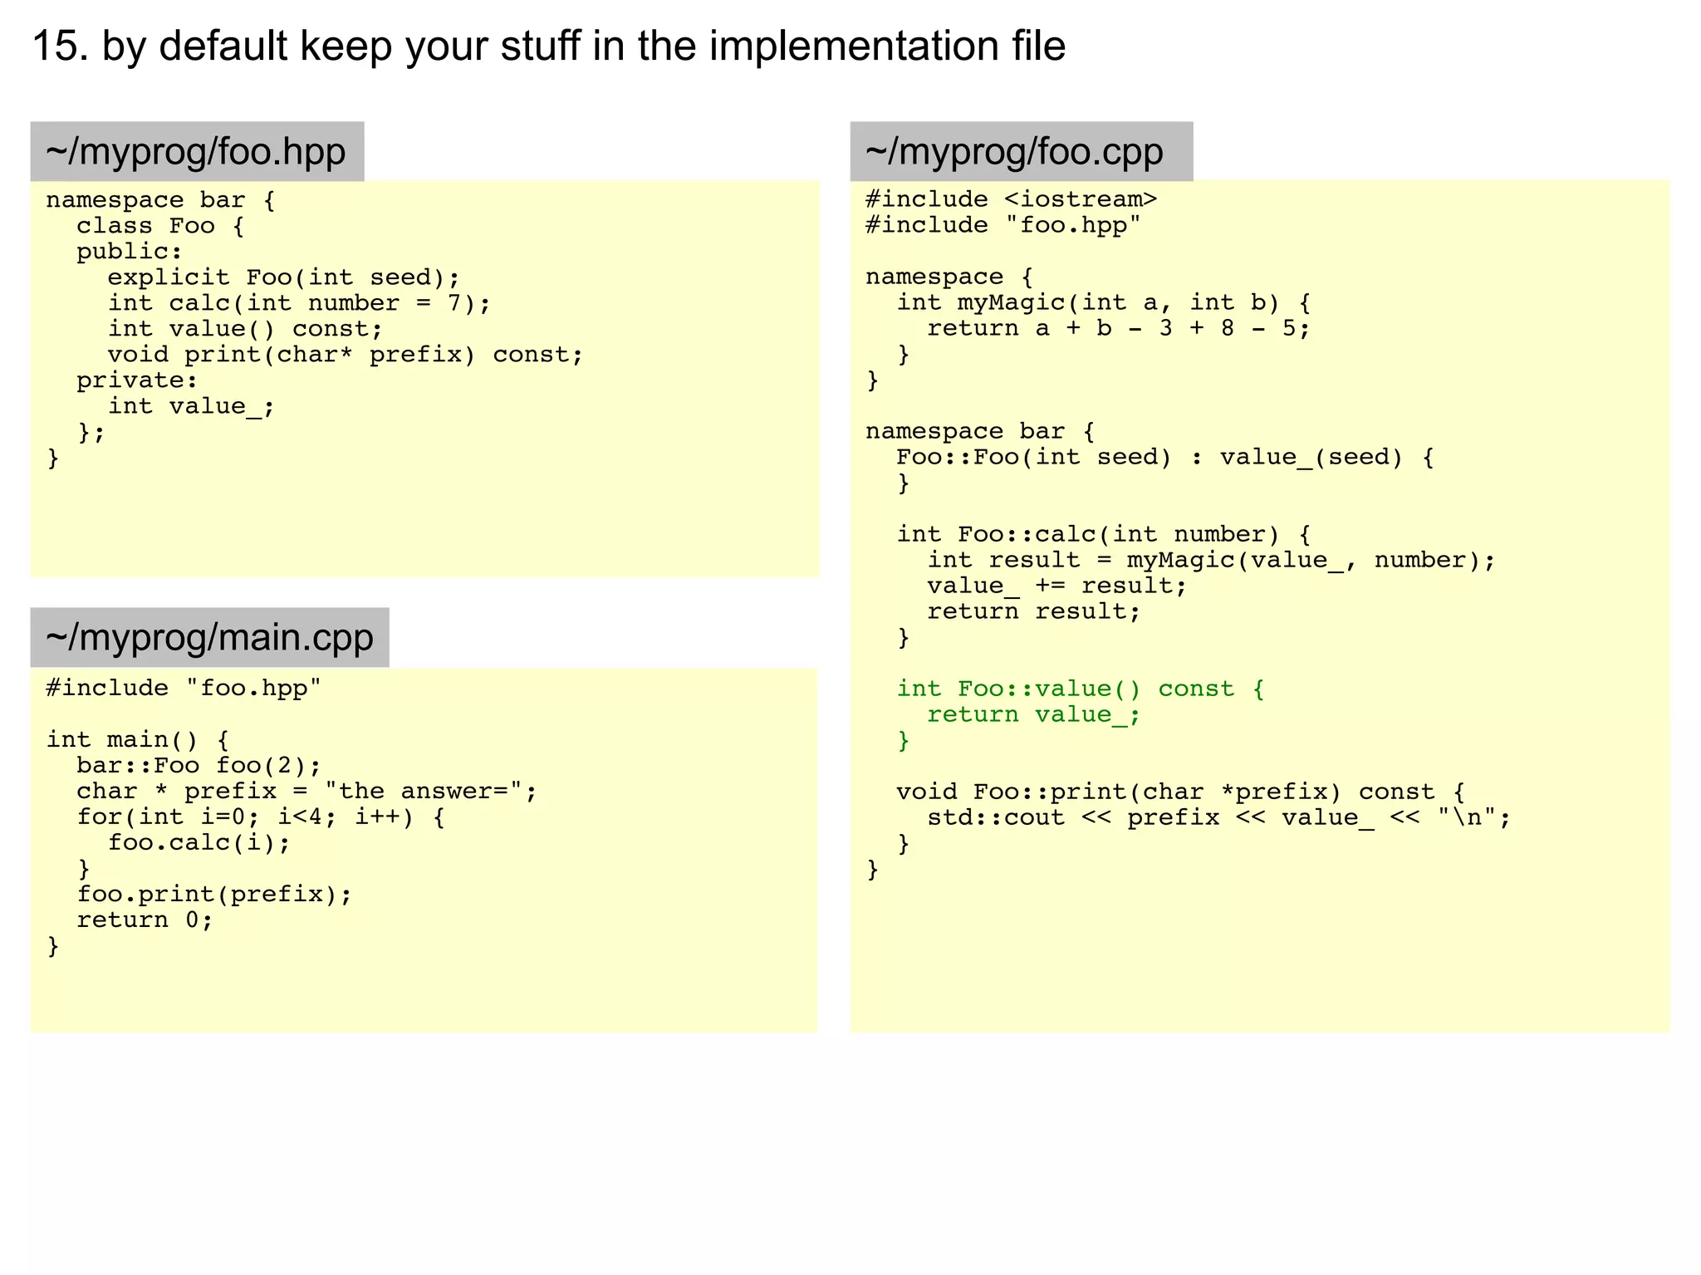Click 'void print(char* prefix) const;' declaration
The image size is (1701, 1275).
346,355
